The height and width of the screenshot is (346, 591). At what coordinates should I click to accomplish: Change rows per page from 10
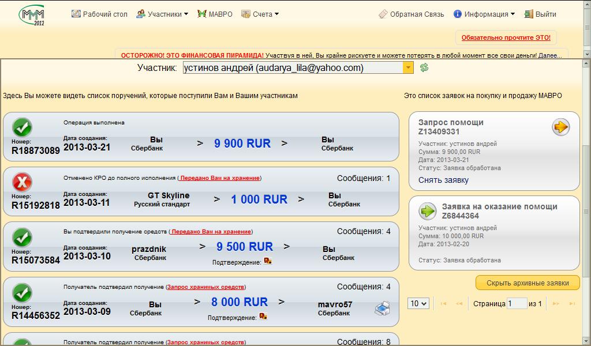pos(418,303)
